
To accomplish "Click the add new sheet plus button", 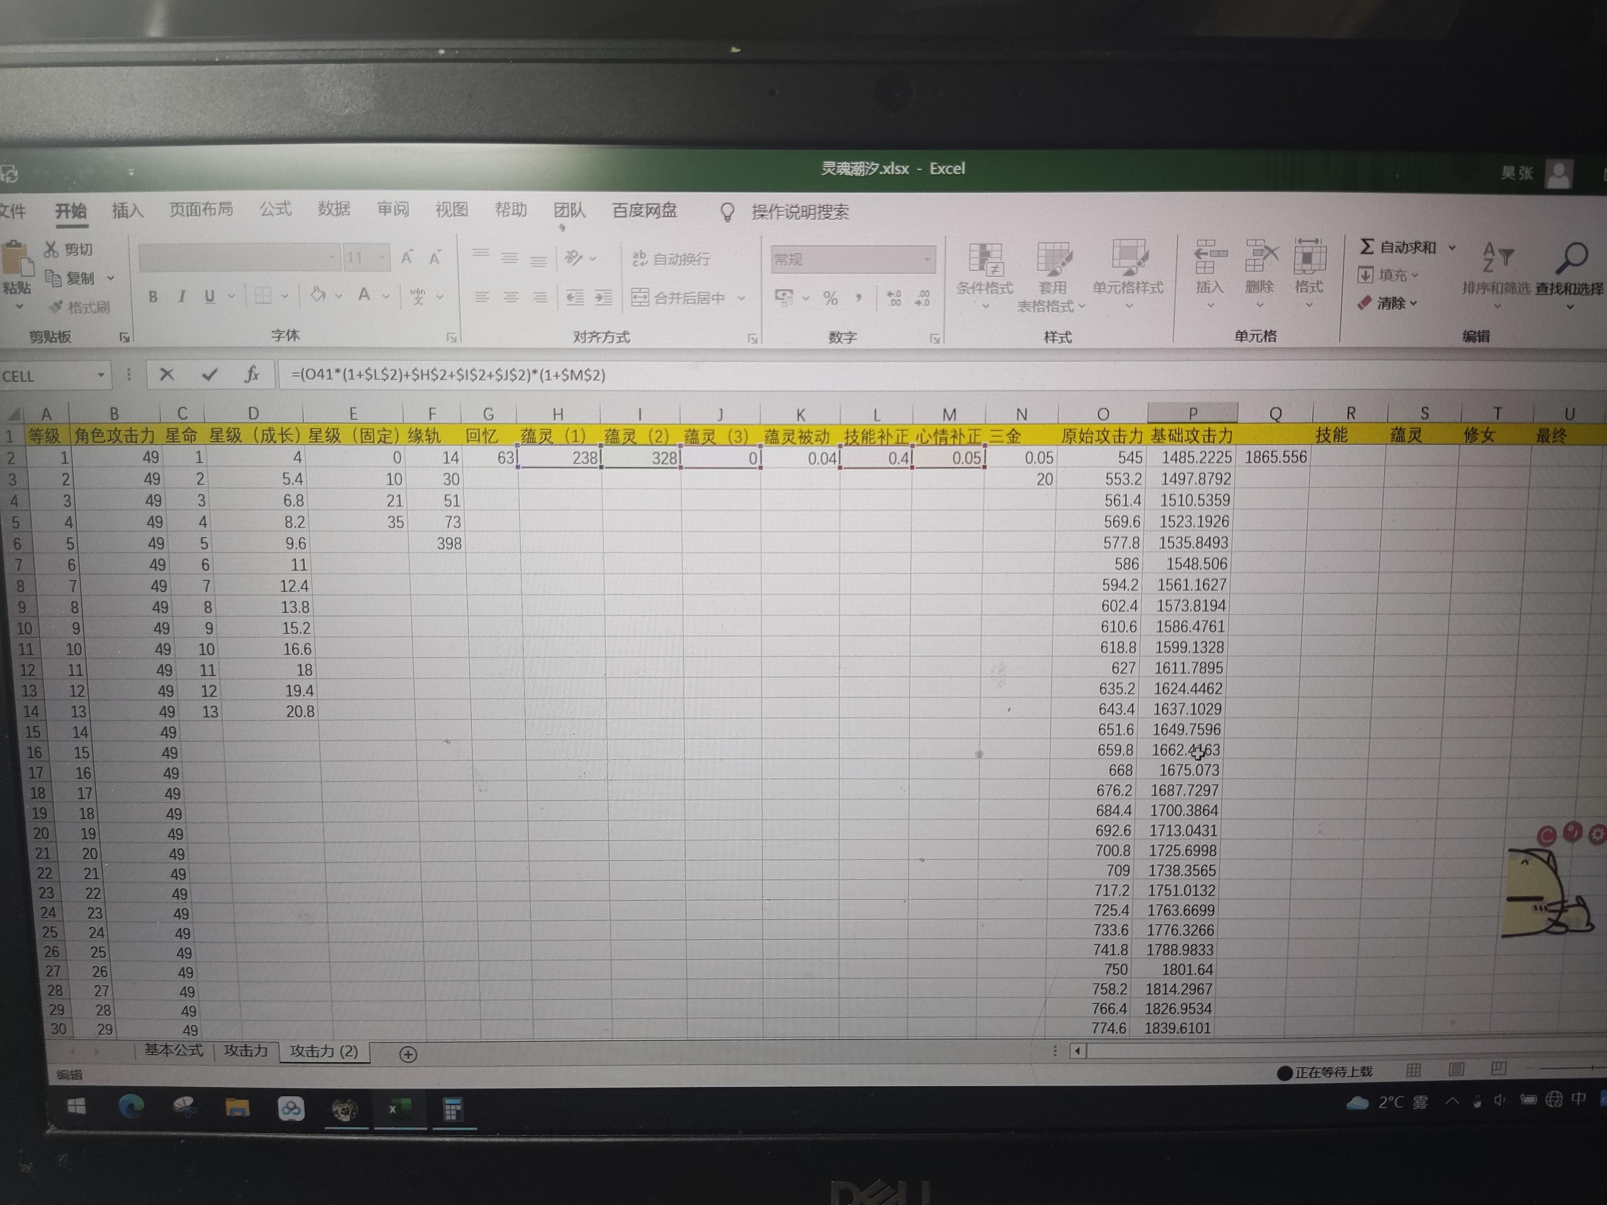I will coord(408,1054).
